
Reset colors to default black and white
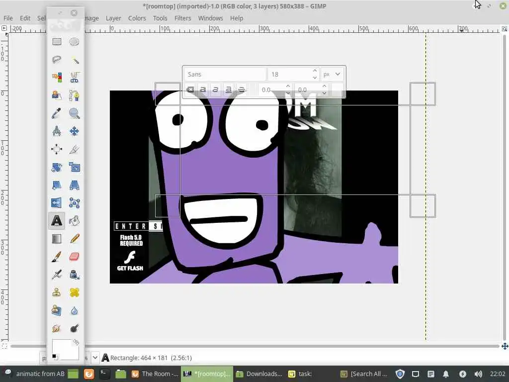[55, 357]
